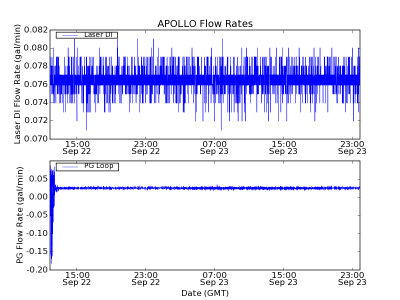This screenshot has width=400, height=300.
Task: Click the PG Flow Rate axis label
Action: (19, 215)
